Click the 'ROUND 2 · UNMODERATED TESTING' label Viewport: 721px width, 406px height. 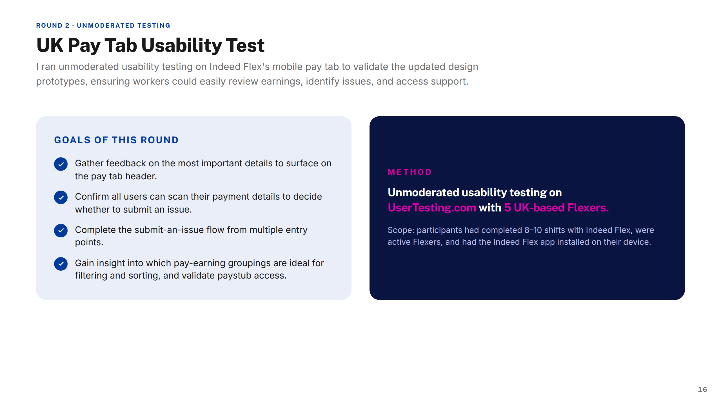tap(103, 25)
